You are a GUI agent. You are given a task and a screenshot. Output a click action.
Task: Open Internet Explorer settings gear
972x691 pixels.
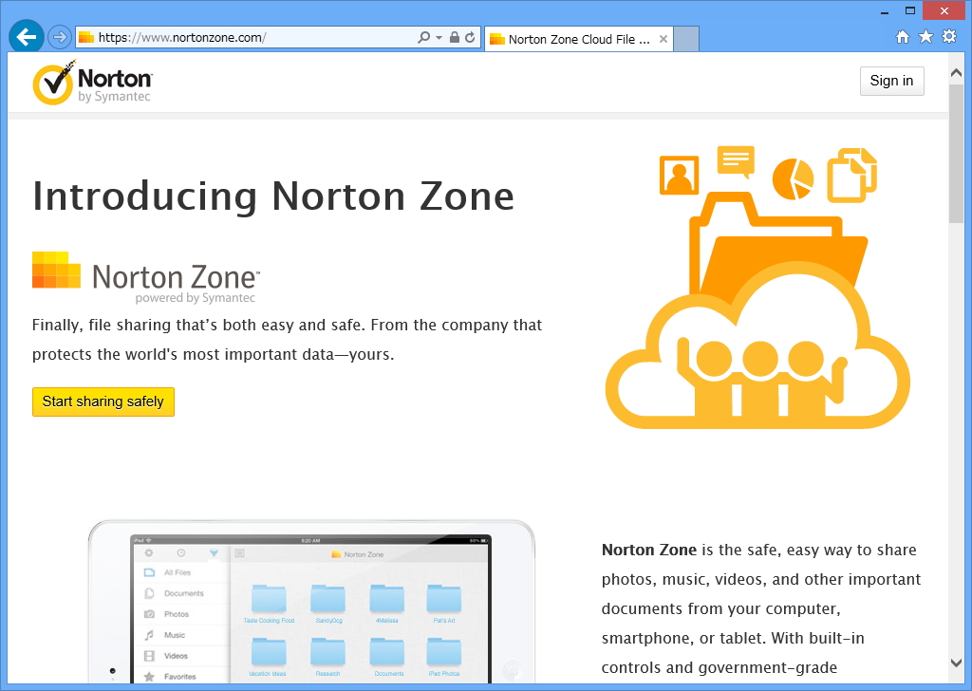point(947,36)
